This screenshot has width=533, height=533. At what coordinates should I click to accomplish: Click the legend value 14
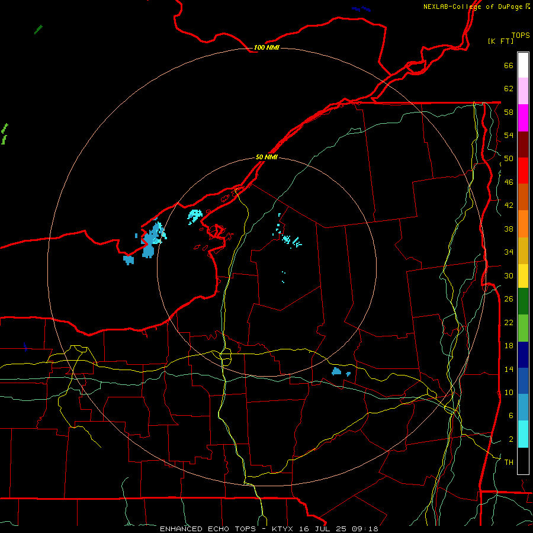(509, 369)
